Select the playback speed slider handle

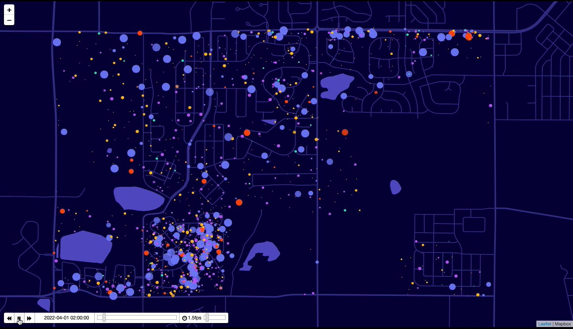coord(207,317)
